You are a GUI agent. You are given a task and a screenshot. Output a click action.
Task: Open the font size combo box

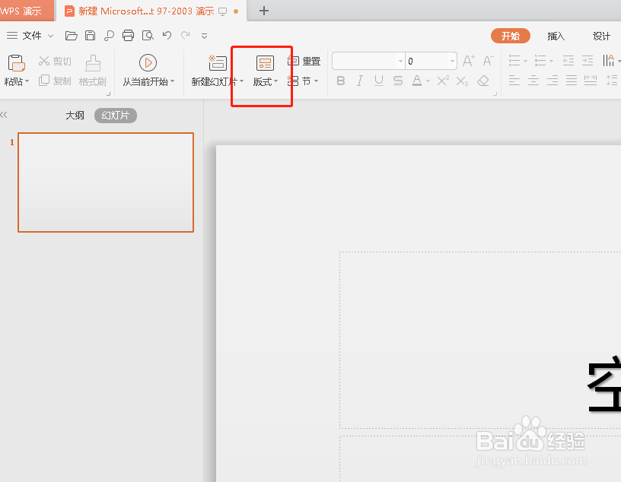click(431, 61)
